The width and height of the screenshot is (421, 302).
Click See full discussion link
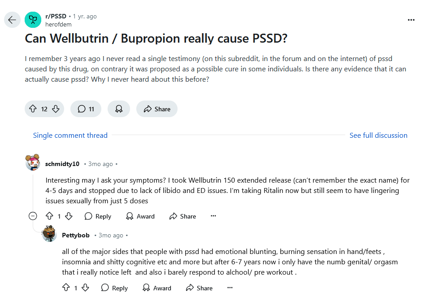point(378,135)
